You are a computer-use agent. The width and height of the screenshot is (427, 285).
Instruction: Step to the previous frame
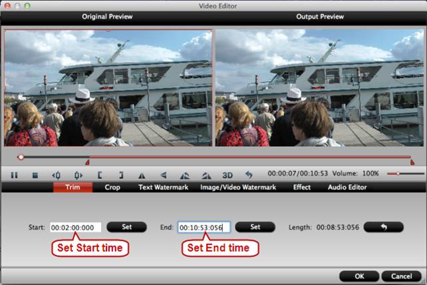tap(56, 175)
